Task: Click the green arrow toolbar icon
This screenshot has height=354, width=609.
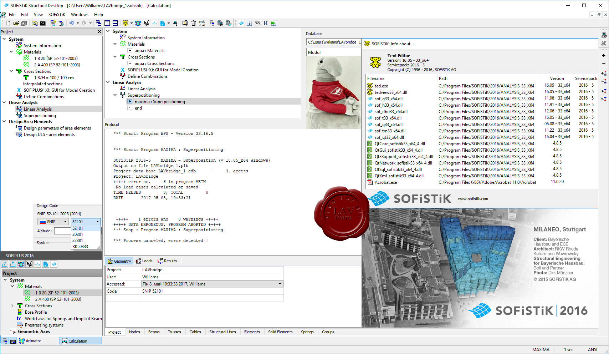Action: 273,23
